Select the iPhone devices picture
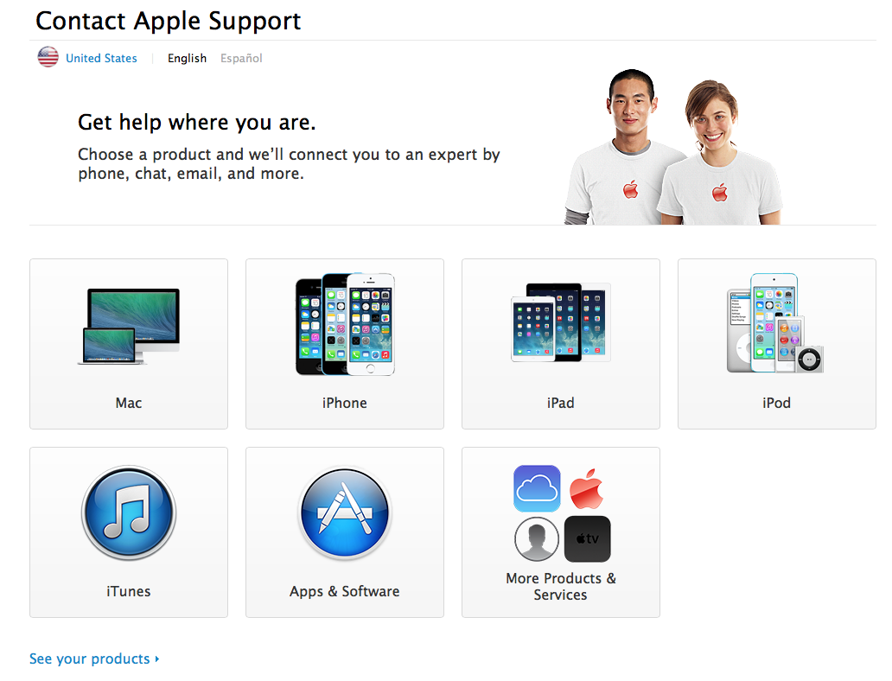Image resolution: width=892 pixels, height=681 pixels. tap(345, 324)
